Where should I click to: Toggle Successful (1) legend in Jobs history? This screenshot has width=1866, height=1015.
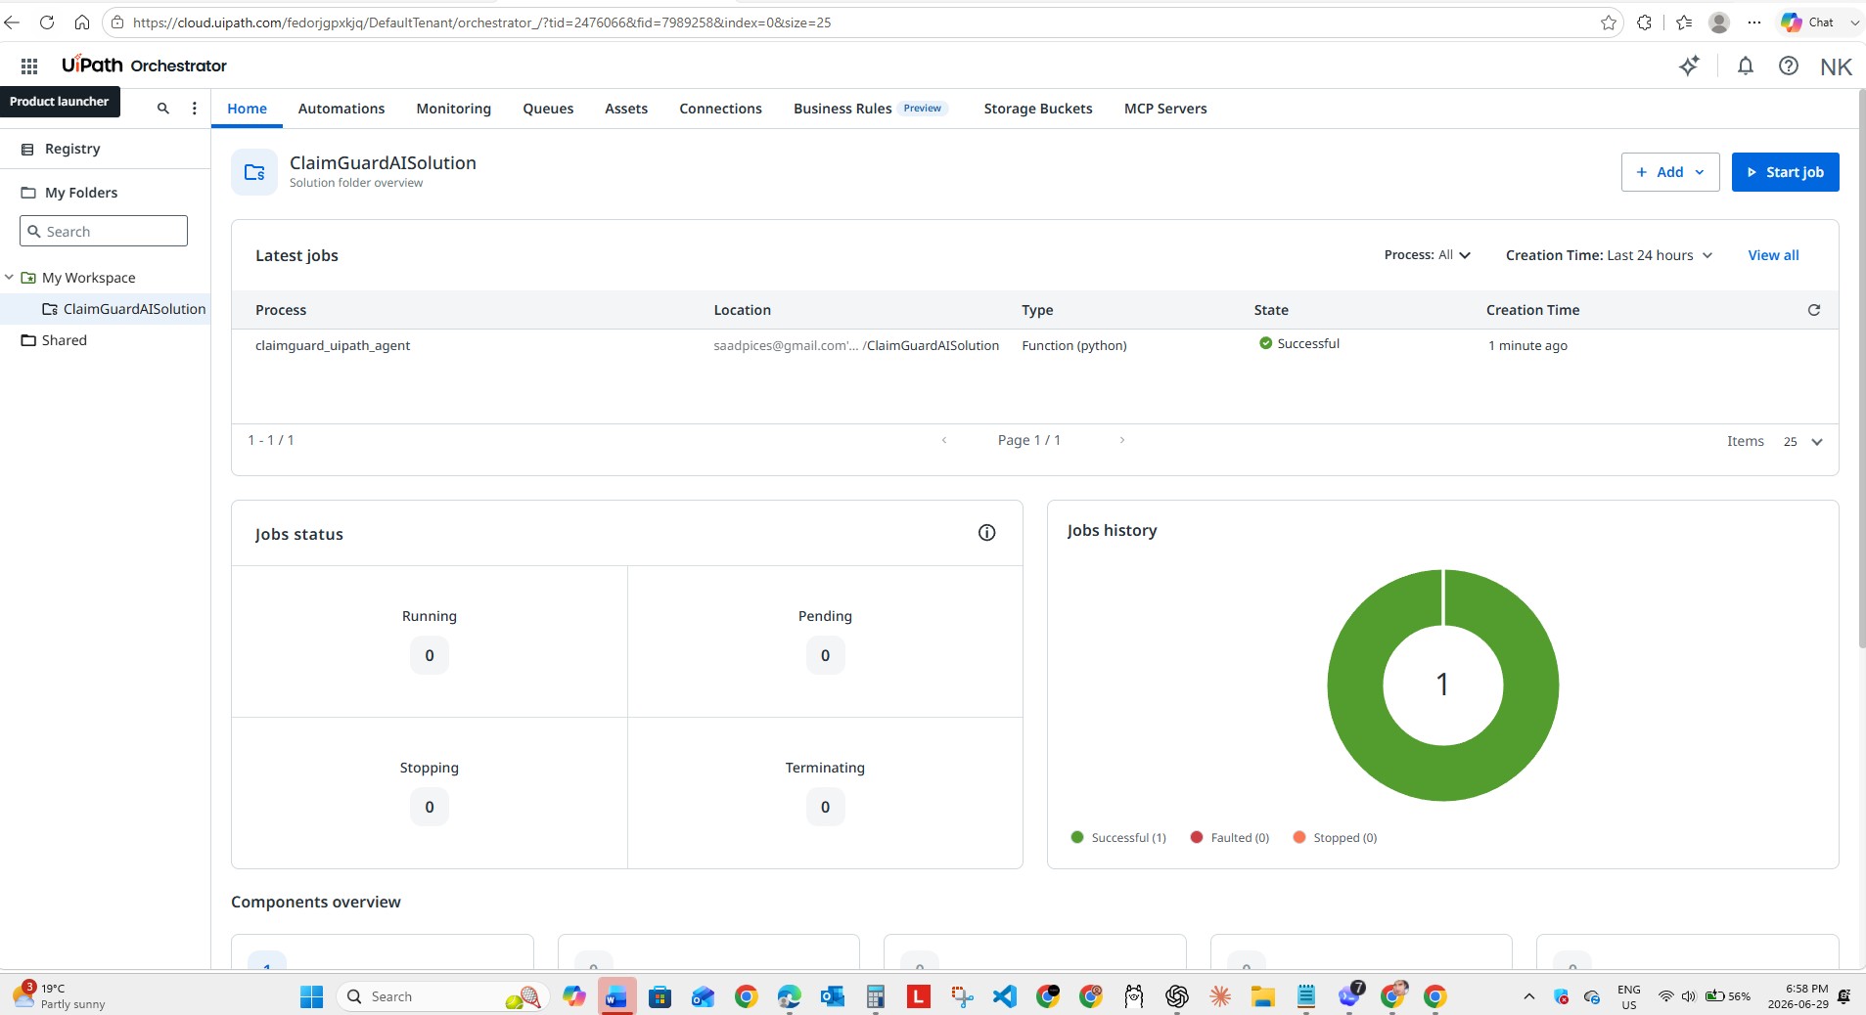[1118, 838]
